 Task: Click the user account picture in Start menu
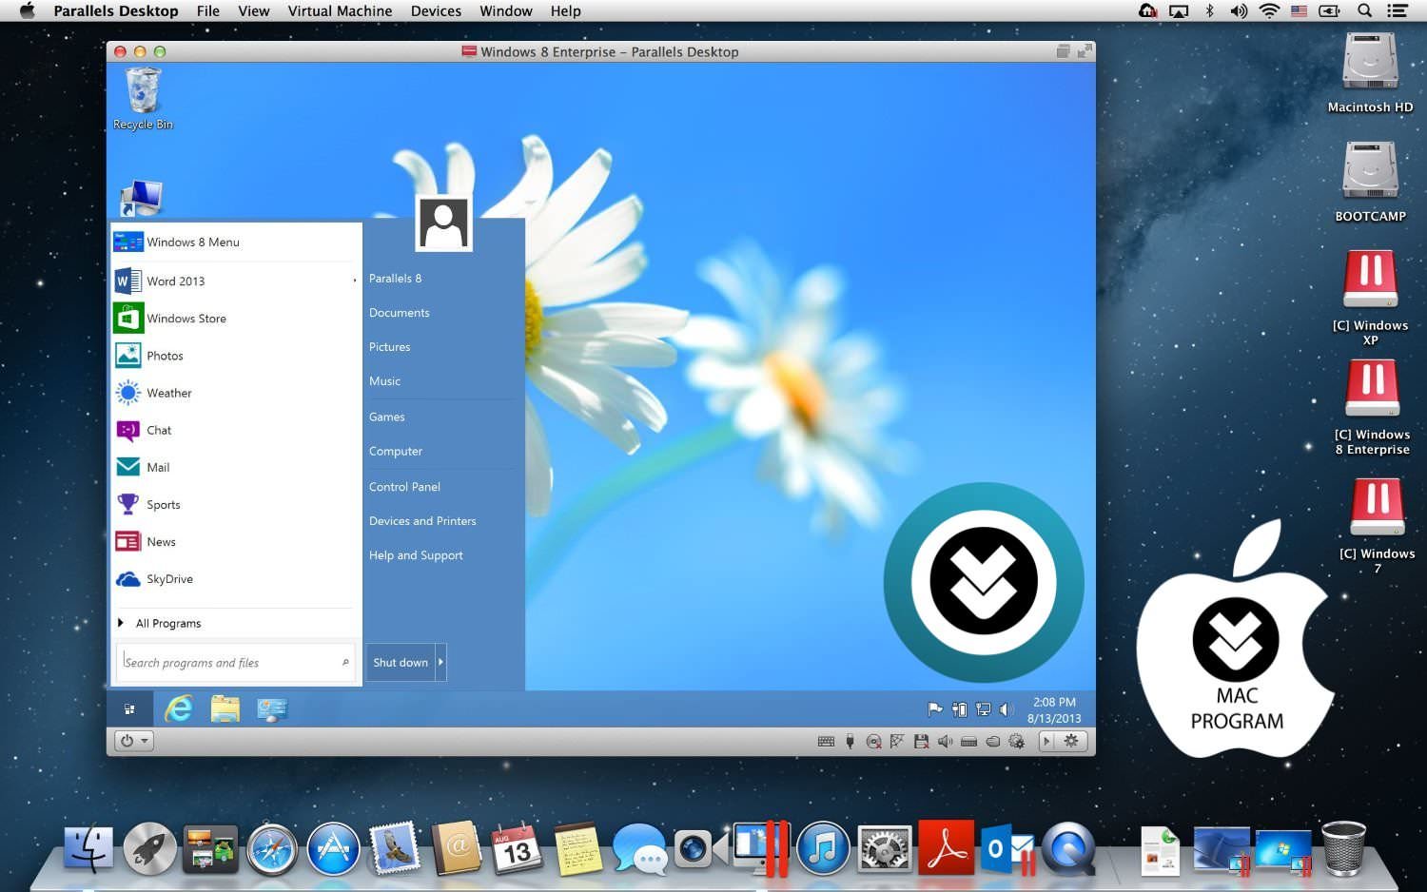coord(443,223)
